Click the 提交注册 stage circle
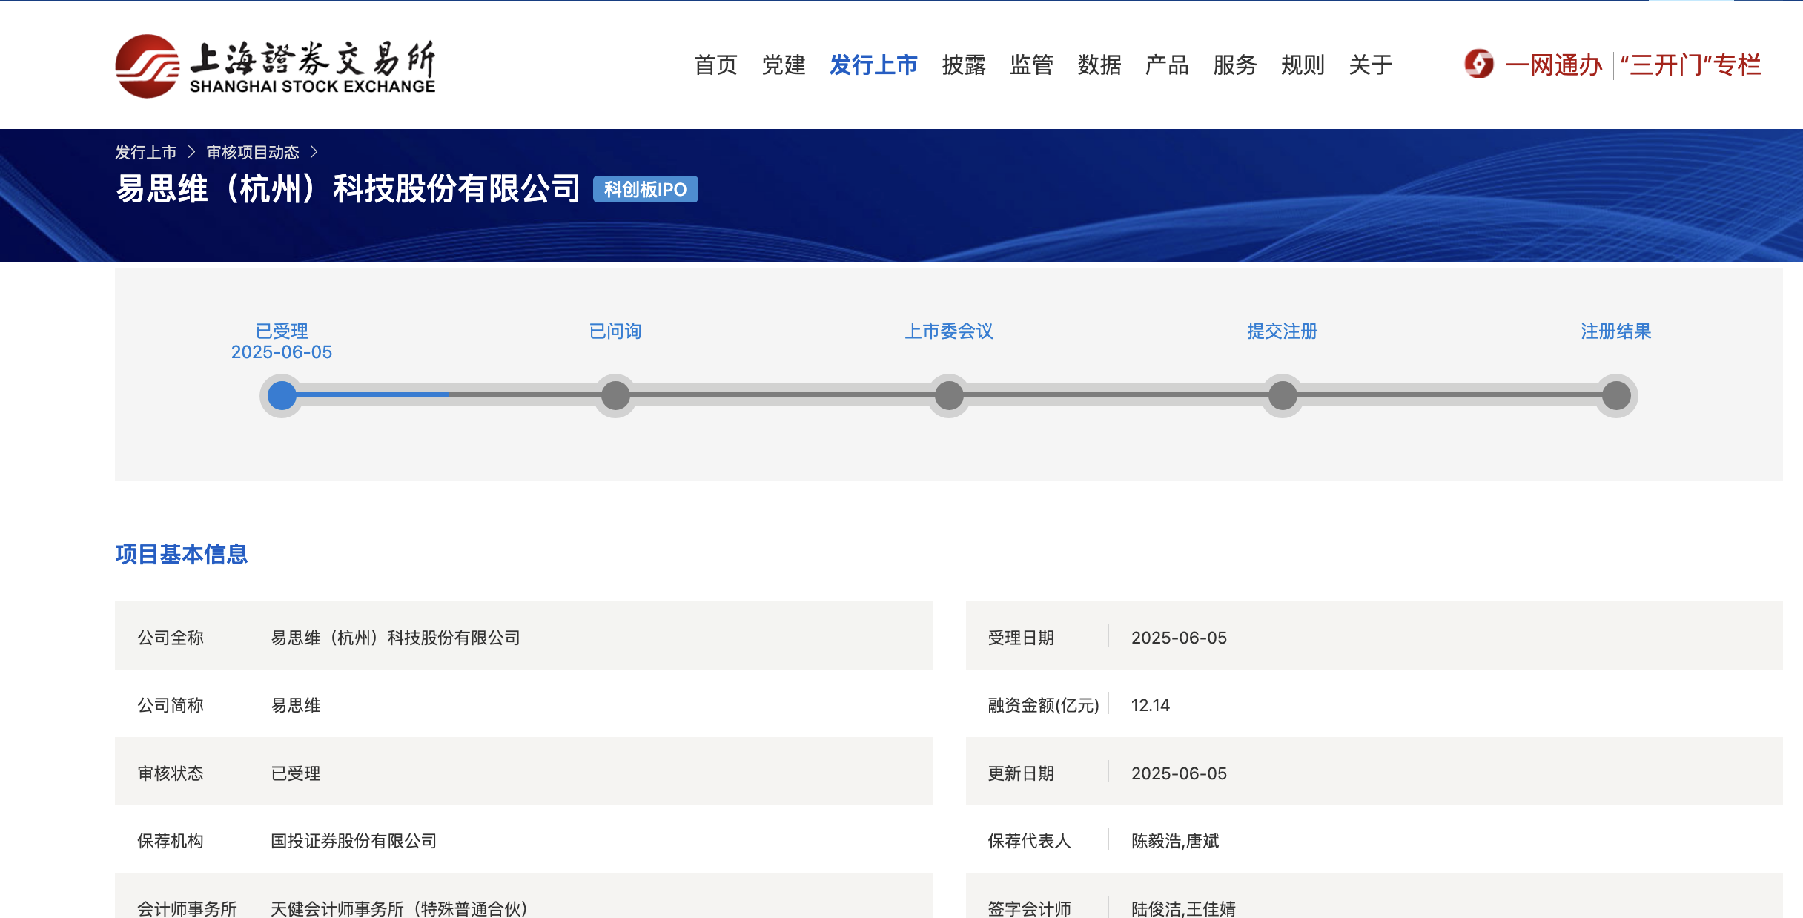1803x918 pixels. tap(1283, 395)
